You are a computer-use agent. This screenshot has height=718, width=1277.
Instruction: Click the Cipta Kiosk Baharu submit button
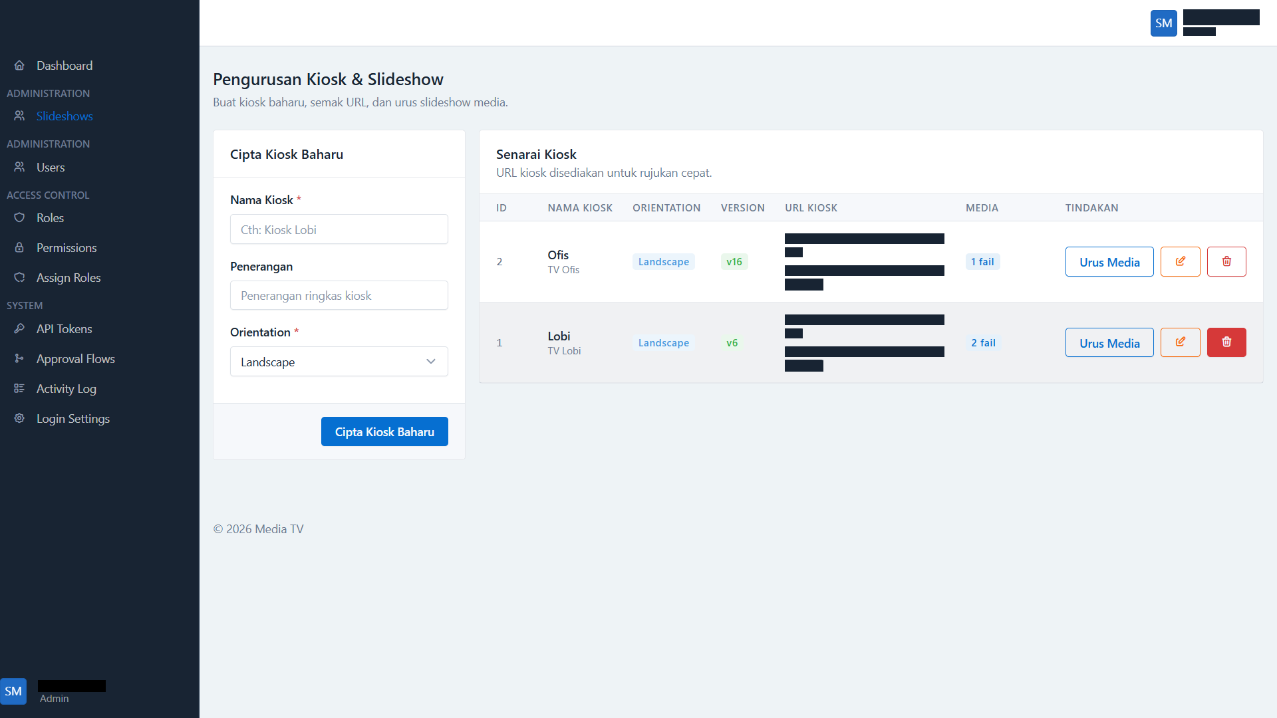384,431
